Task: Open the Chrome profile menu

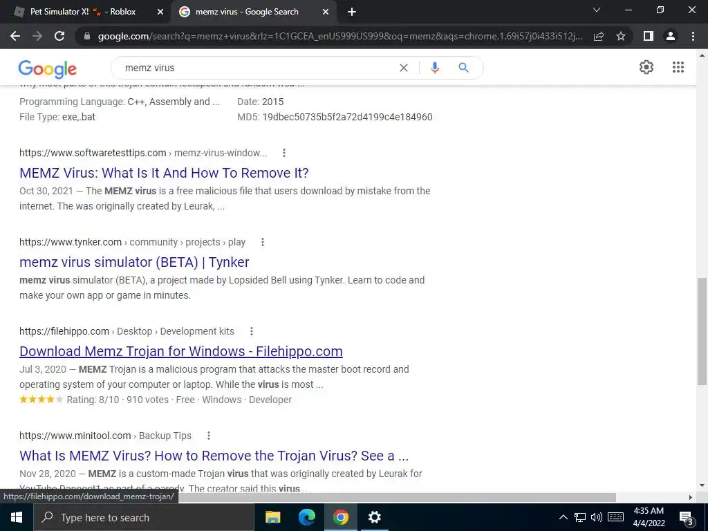Action: [671, 36]
